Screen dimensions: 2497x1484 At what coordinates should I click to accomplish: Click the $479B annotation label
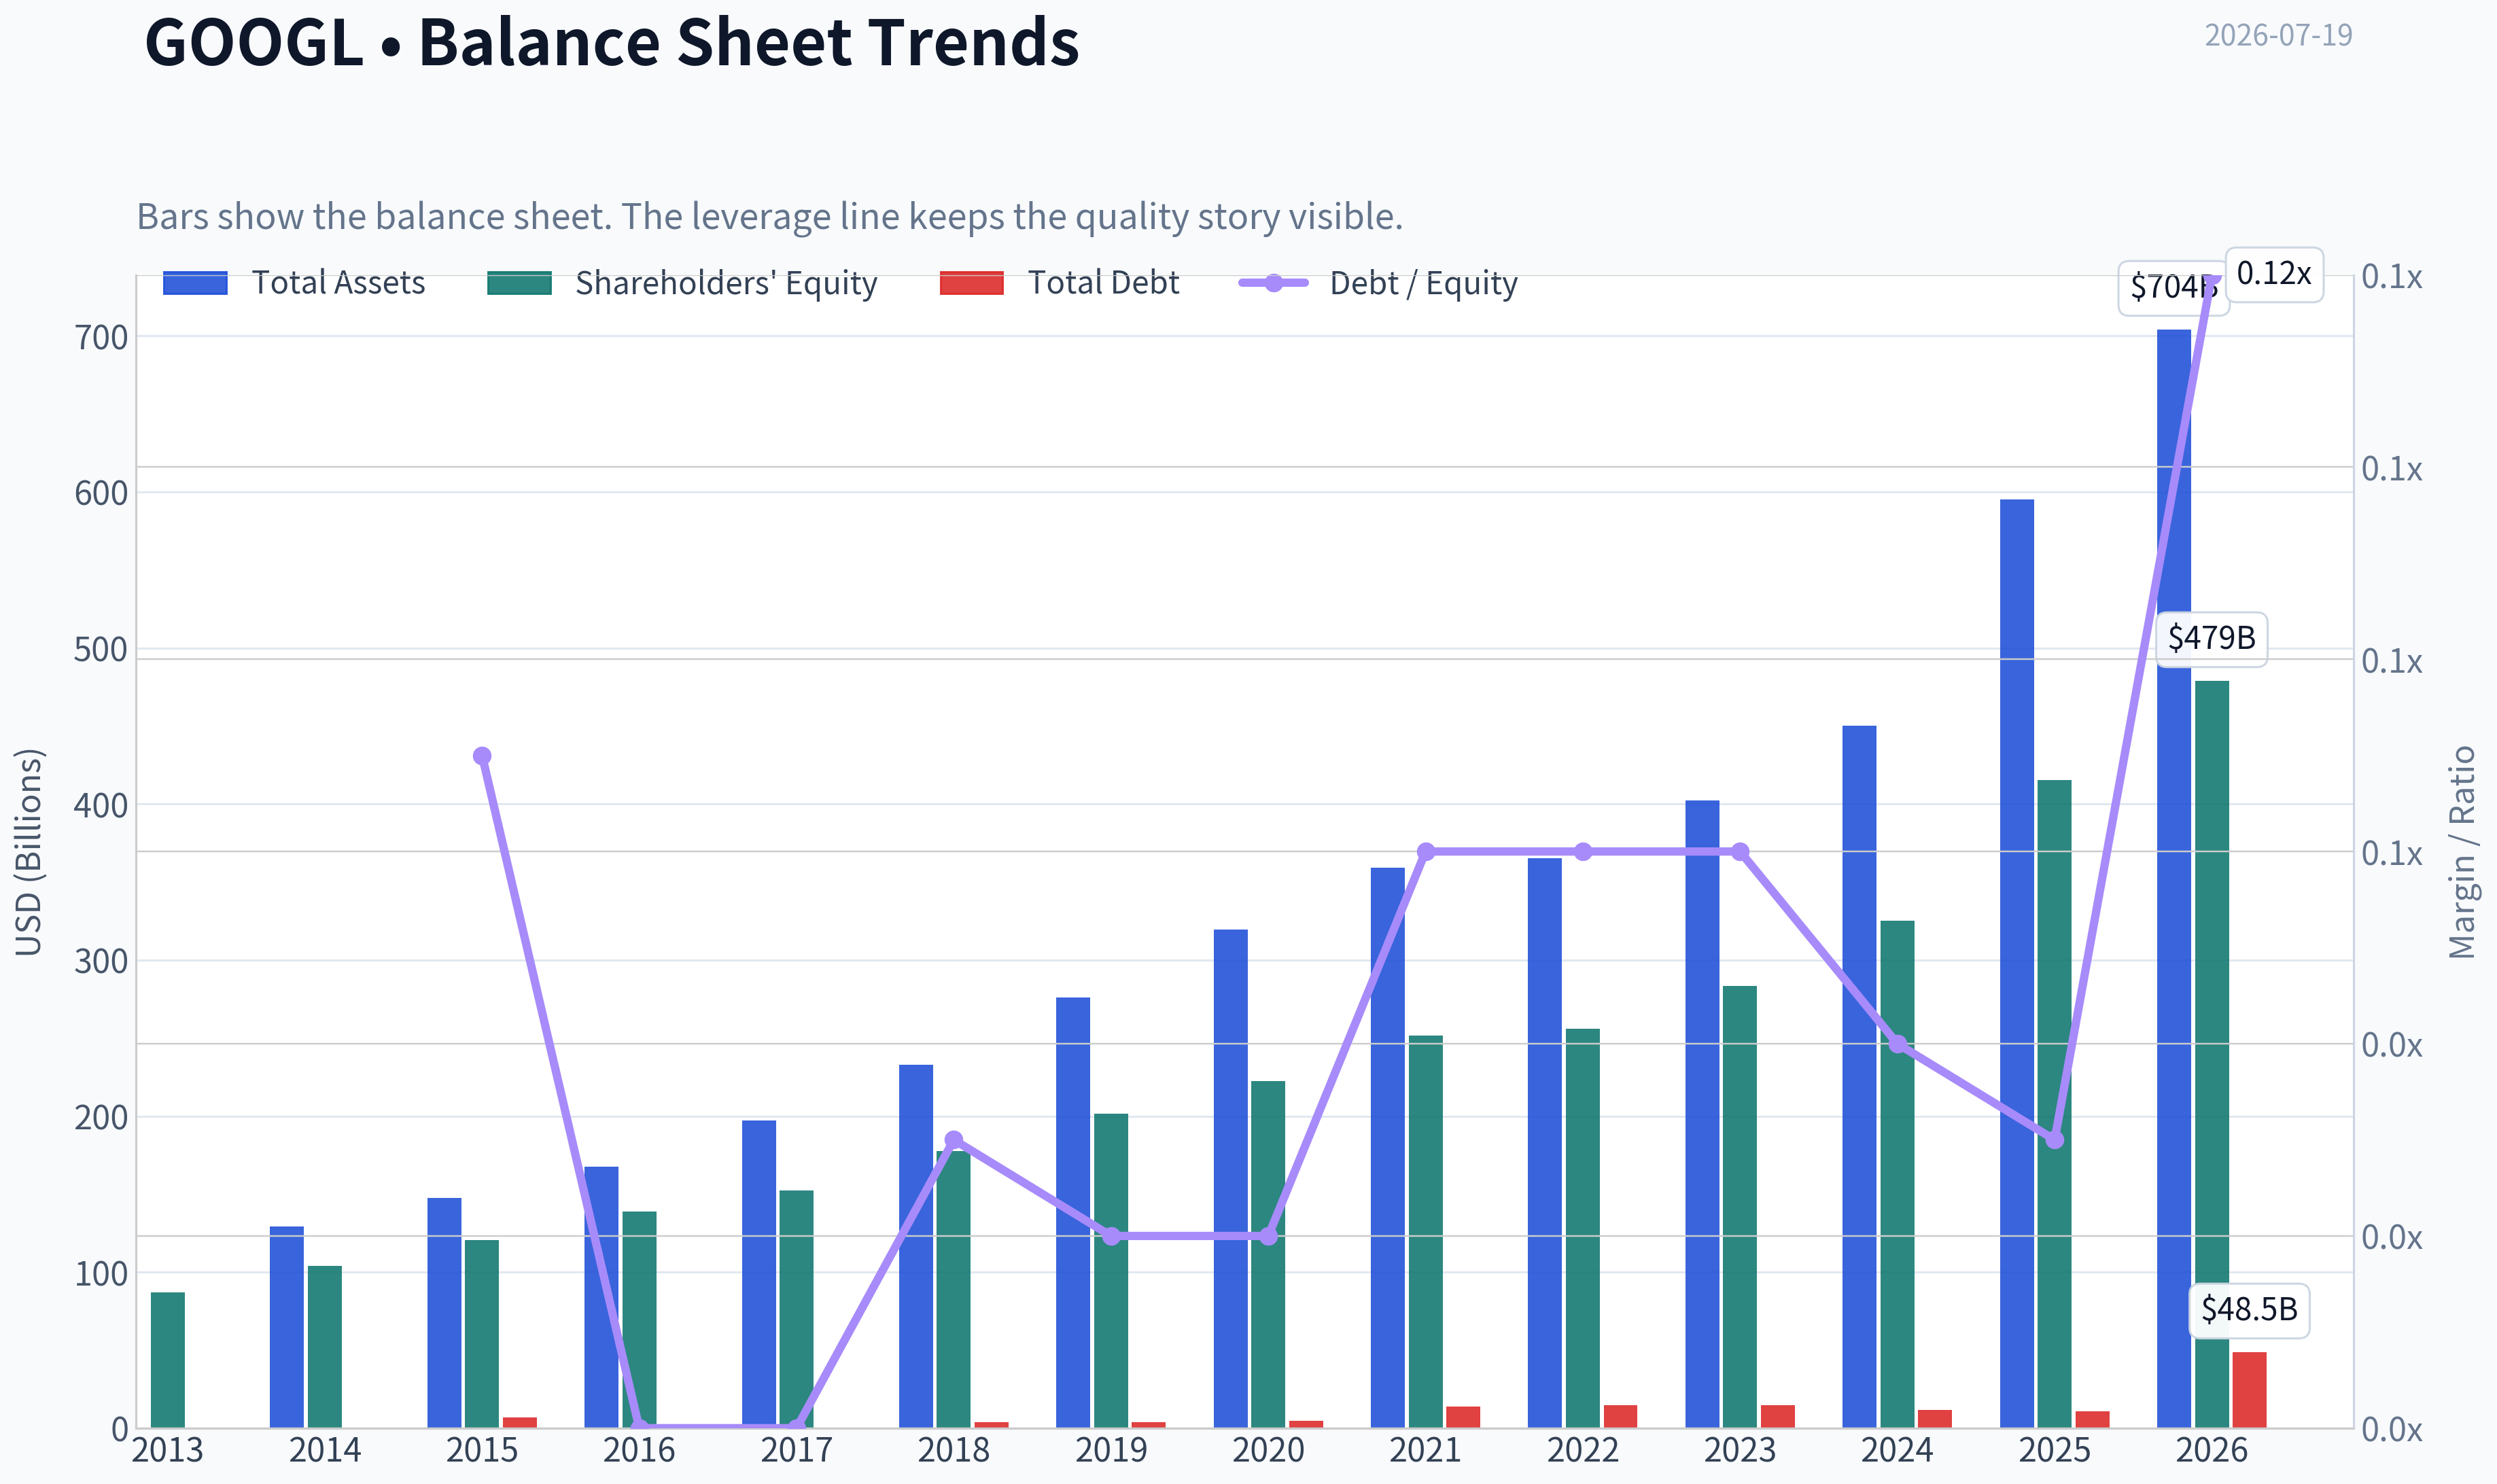(2211, 639)
